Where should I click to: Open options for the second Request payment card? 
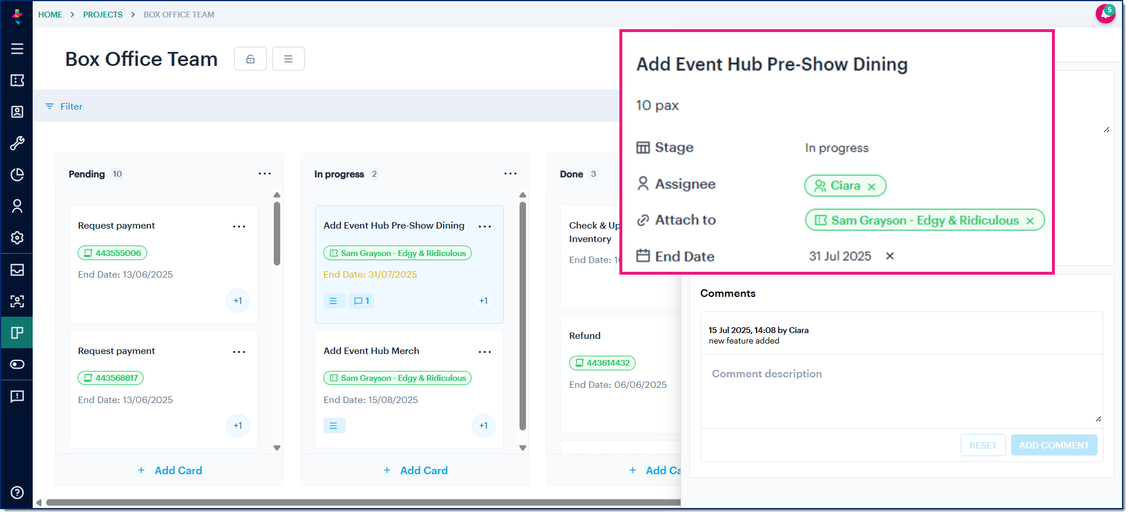[239, 352]
